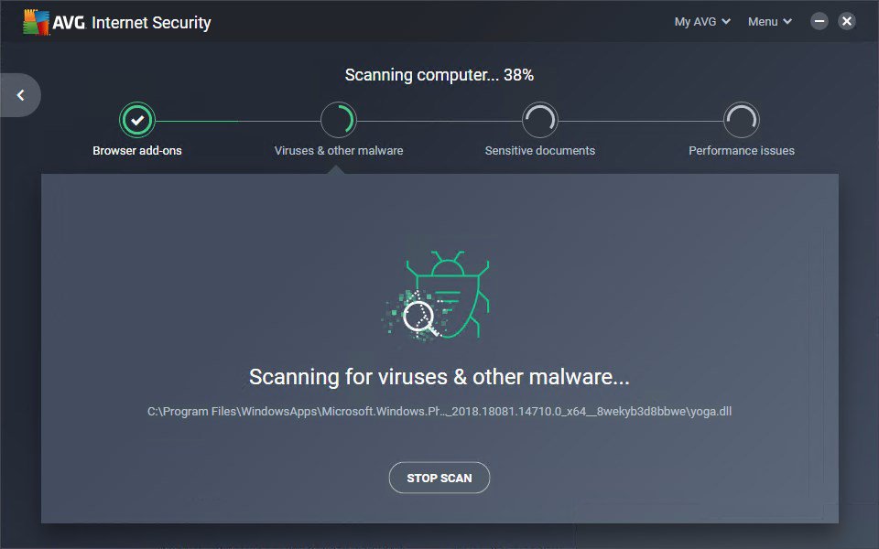Select the Viruses & other malware label
Image resolution: width=879 pixels, height=549 pixels.
[339, 151]
